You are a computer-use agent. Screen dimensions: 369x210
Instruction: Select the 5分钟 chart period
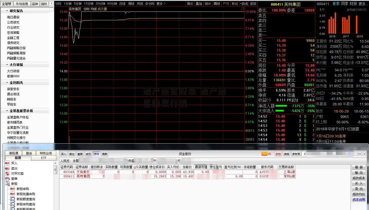78,4
